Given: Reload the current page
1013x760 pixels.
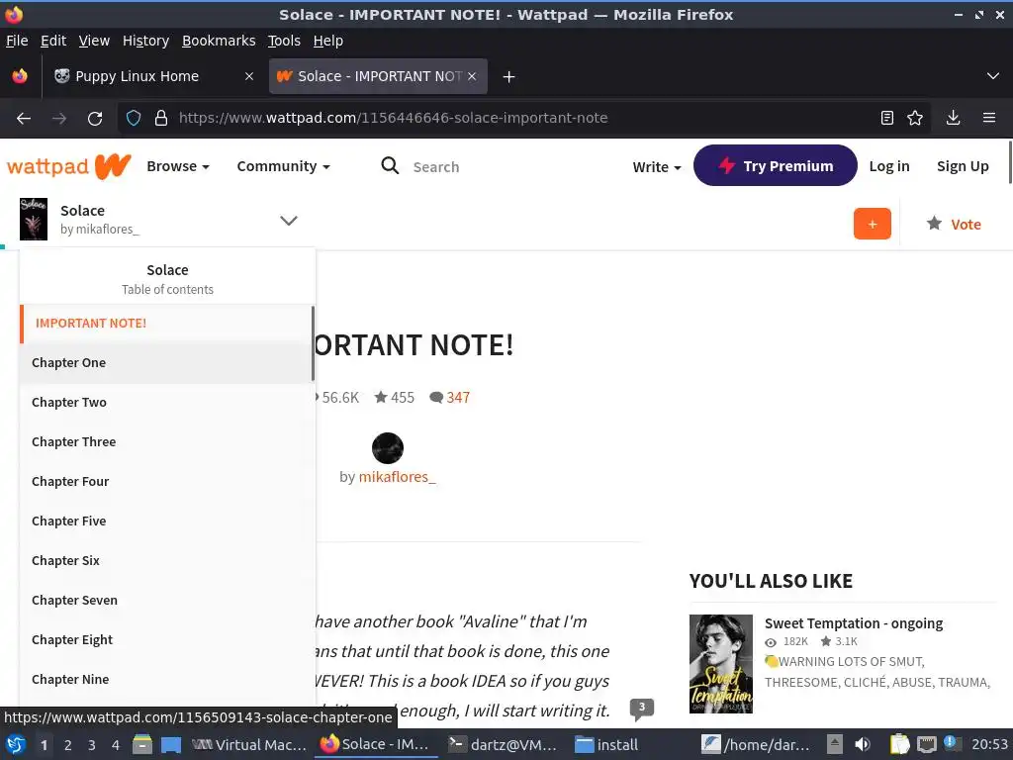Looking at the screenshot, I should [x=95, y=119].
